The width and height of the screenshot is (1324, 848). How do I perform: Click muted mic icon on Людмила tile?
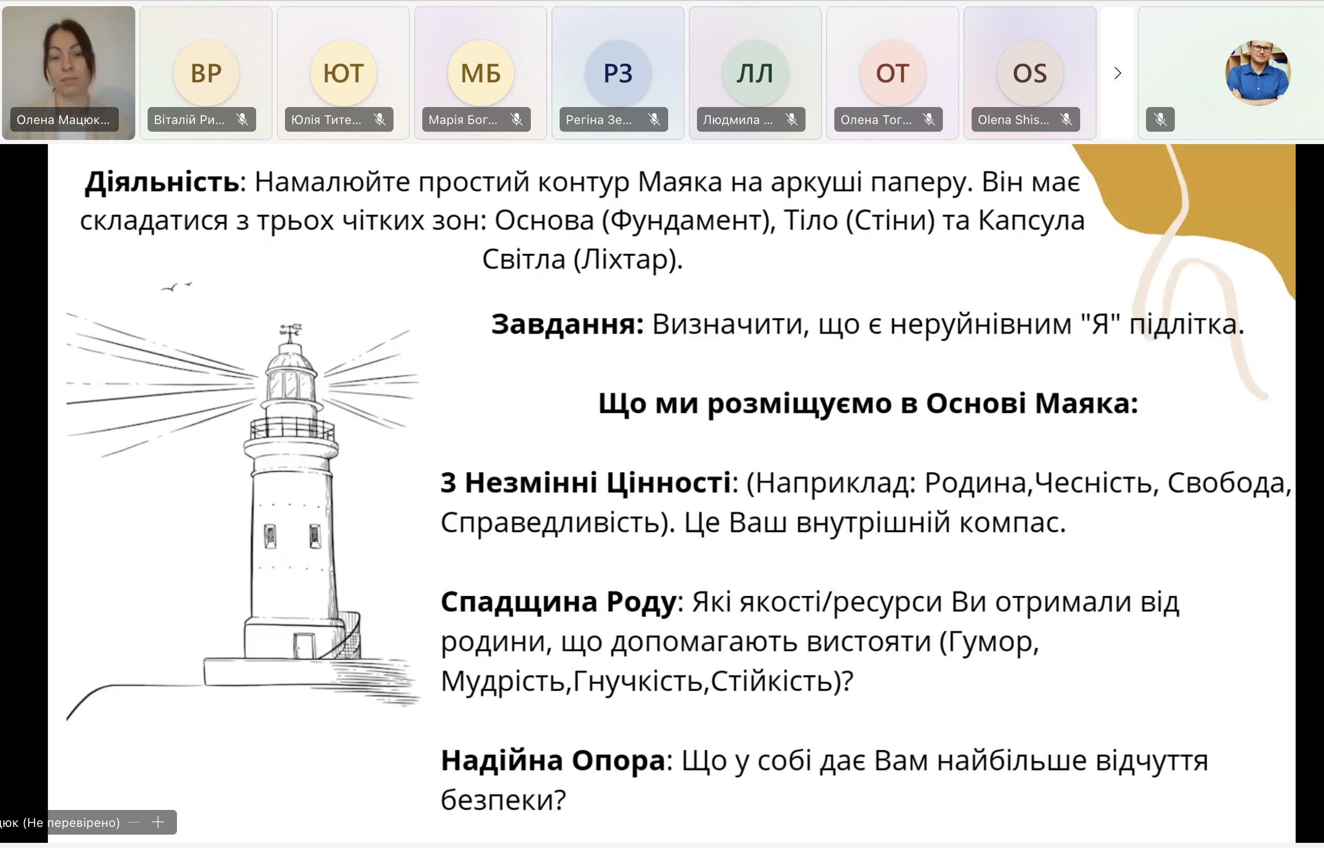[792, 119]
